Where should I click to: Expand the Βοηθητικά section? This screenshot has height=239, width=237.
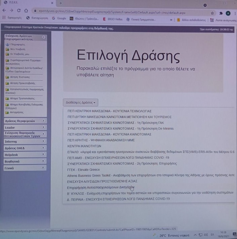(x=25, y=161)
